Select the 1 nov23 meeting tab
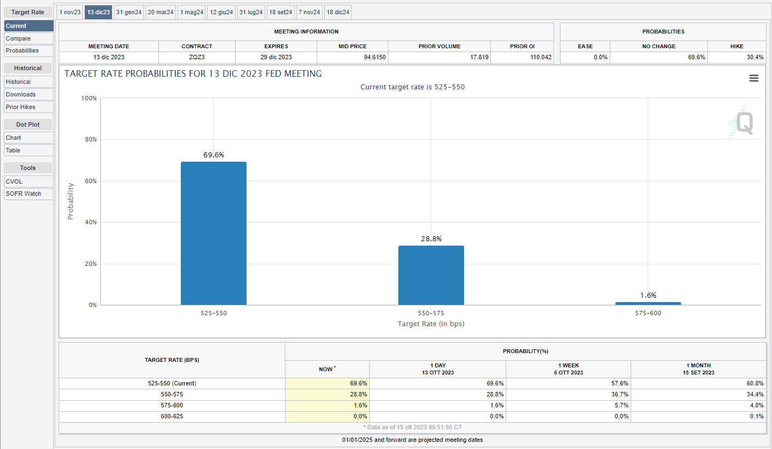This screenshot has width=772, height=449. [x=70, y=12]
